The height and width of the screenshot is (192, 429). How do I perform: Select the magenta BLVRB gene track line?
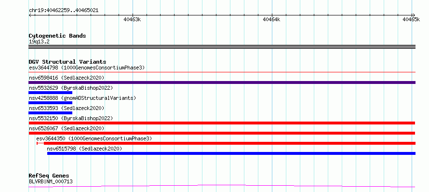tap(222, 186)
